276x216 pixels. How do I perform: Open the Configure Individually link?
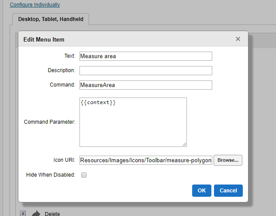pos(35,5)
